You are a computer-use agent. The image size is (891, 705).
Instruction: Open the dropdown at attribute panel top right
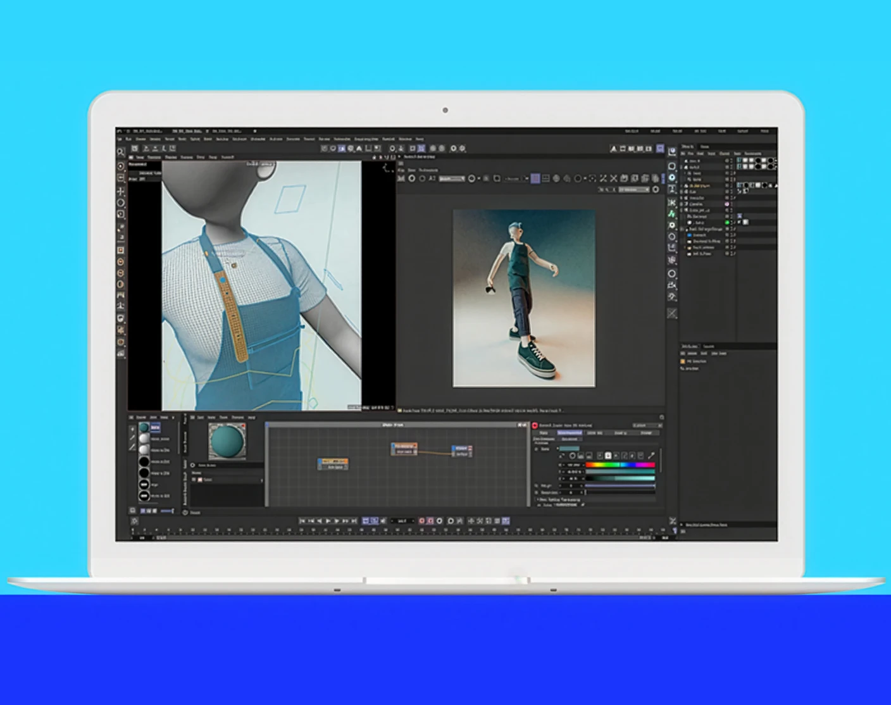(x=646, y=426)
